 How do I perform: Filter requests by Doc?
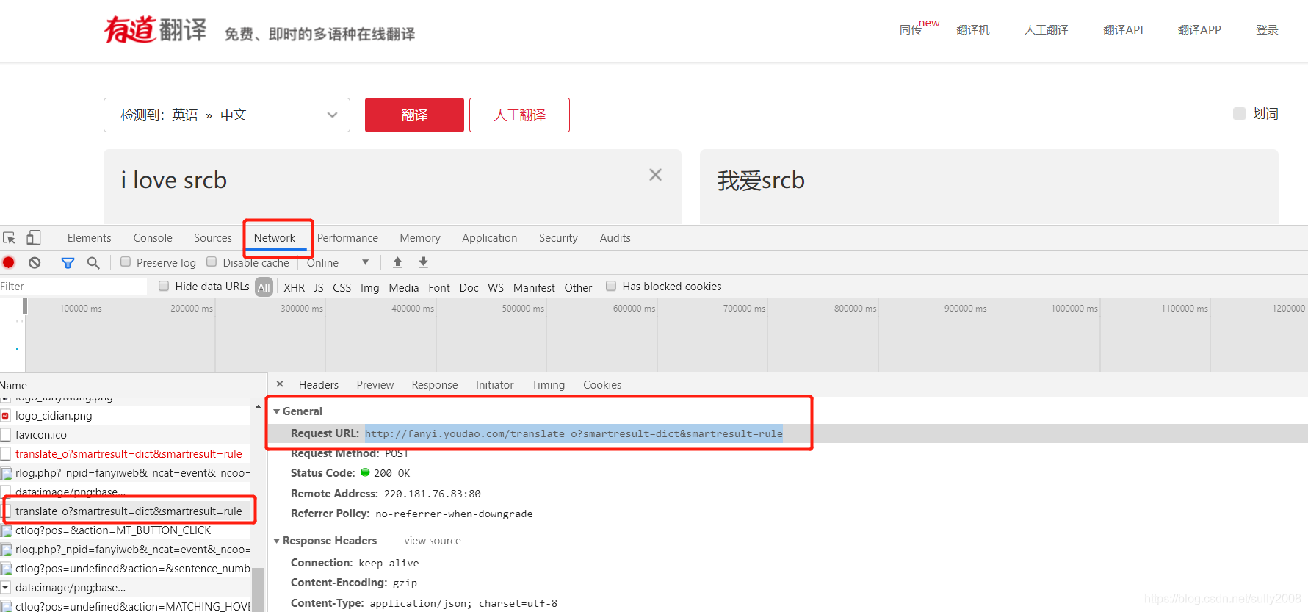[x=469, y=287]
